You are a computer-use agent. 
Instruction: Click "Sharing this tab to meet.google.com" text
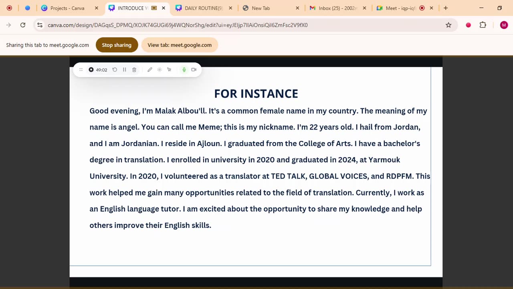point(47,45)
